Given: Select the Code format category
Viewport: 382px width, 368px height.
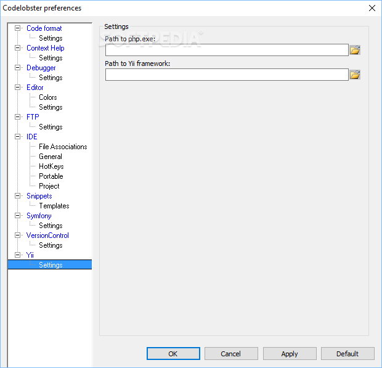Looking at the screenshot, I should coord(44,28).
